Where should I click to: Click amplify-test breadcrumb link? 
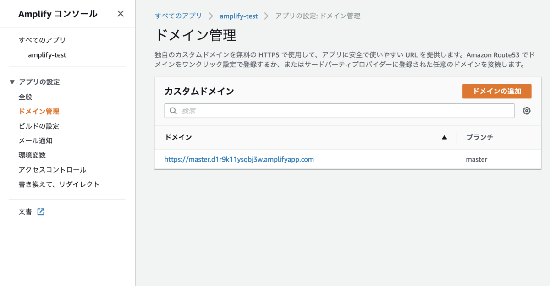239,16
